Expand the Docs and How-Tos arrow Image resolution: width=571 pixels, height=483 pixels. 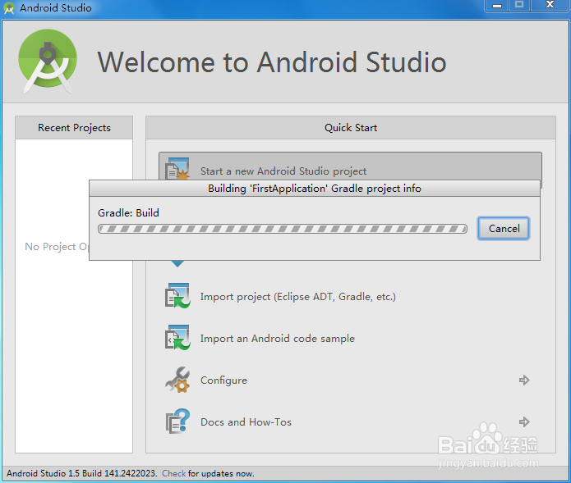point(524,422)
